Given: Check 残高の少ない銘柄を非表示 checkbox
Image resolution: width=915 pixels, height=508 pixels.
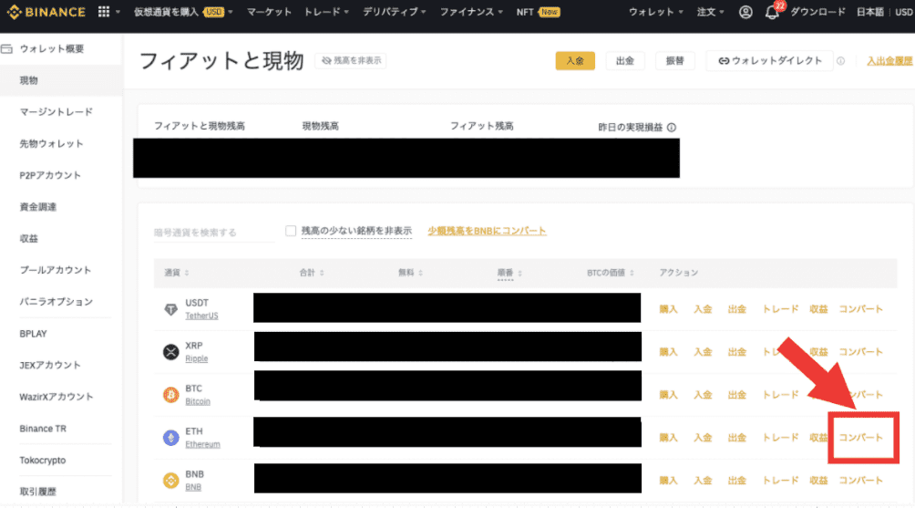Looking at the screenshot, I should pos(291,231).
